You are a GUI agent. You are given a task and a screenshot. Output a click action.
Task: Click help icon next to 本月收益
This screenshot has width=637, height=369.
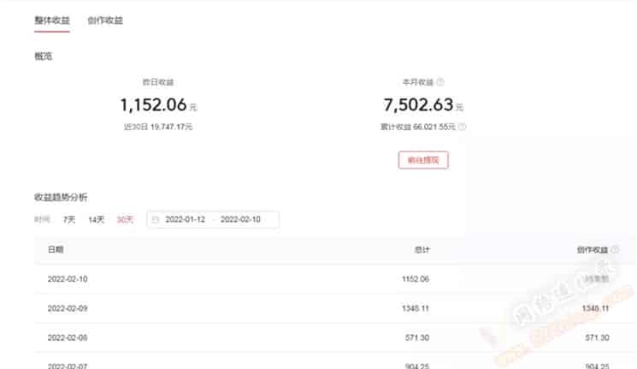tap(440, 82)
